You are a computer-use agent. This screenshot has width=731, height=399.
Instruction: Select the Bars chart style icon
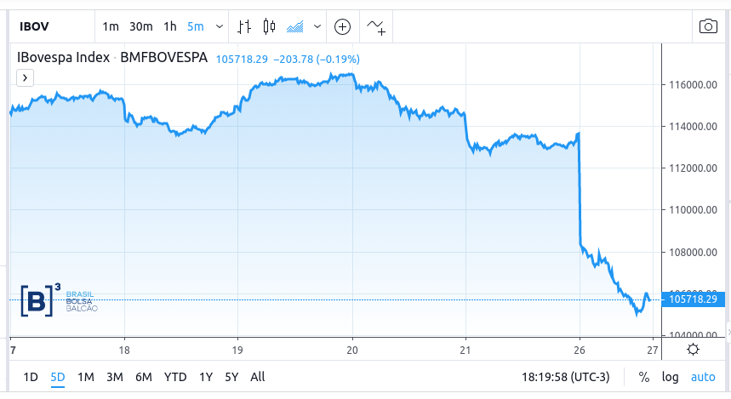[244, 26]
